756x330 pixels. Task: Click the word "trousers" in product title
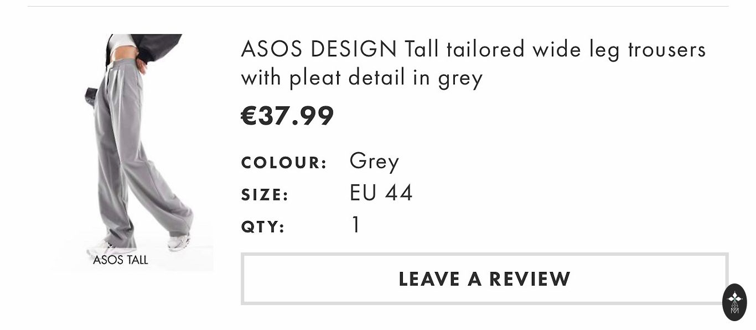click(x=666, y=49)
